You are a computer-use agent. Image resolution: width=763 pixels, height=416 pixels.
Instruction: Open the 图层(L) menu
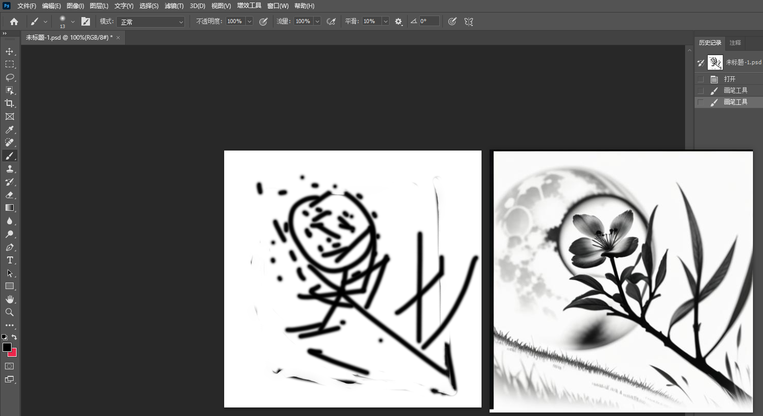99,6
